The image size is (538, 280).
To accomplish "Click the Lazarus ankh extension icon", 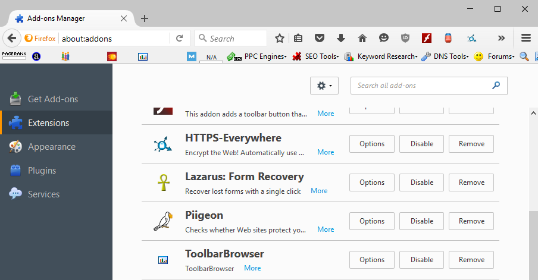I will coord(163,183).
